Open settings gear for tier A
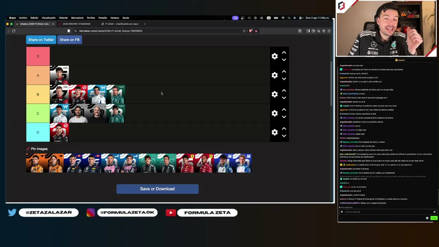 [x=274, y=75]
